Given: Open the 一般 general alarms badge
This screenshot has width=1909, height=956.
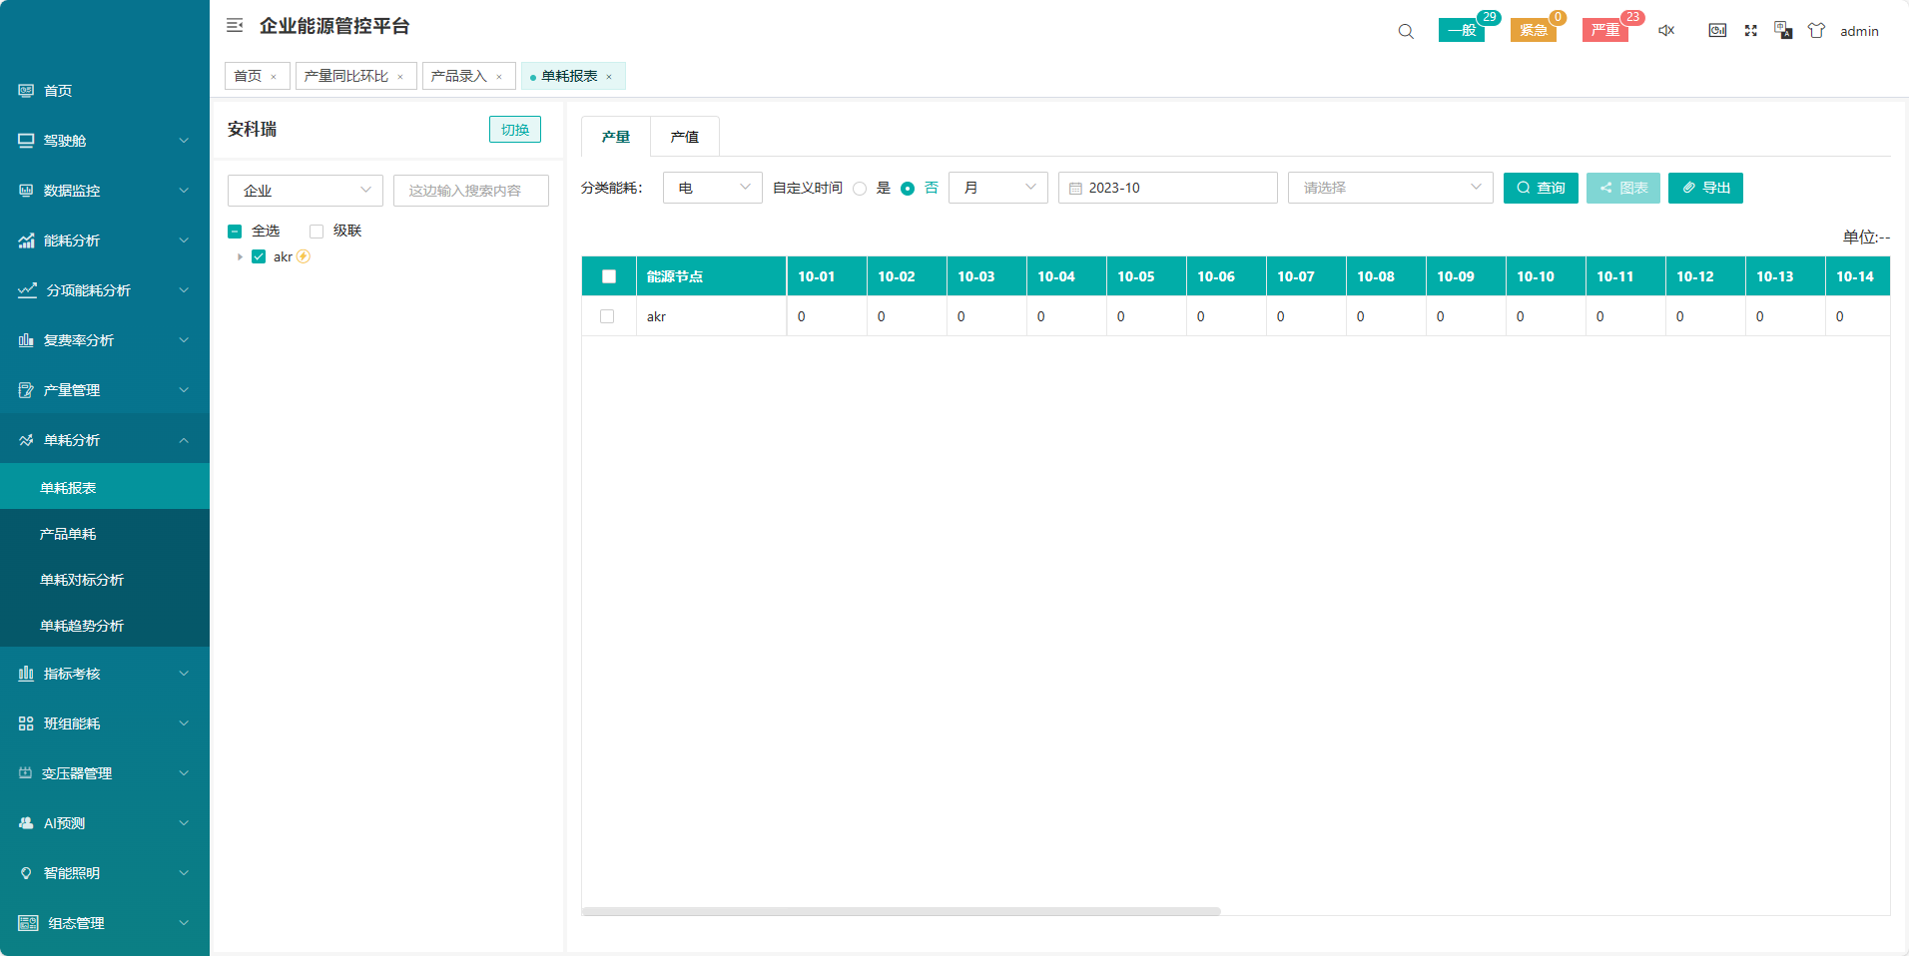Looking at the screenshot, I should pyautogui.click(x=1462, y=31).
